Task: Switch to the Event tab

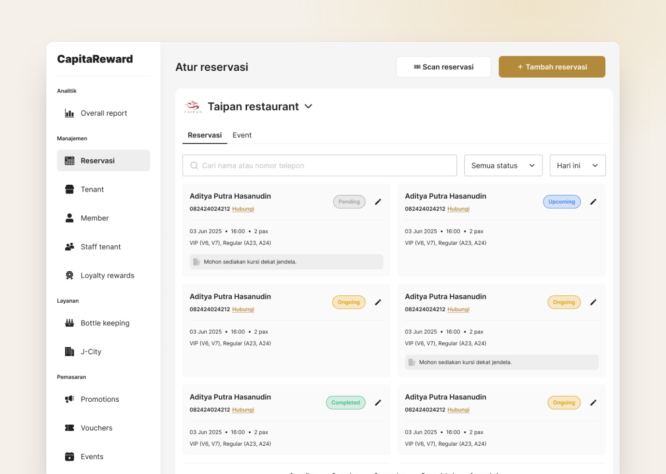Action: (242, 135)
